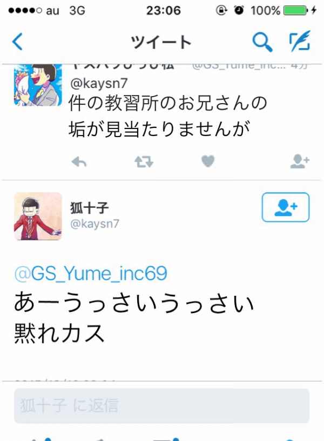The image size is (324, 441).
Task: View first tweet's gray-suit avatar
Action: click(38, 85)
